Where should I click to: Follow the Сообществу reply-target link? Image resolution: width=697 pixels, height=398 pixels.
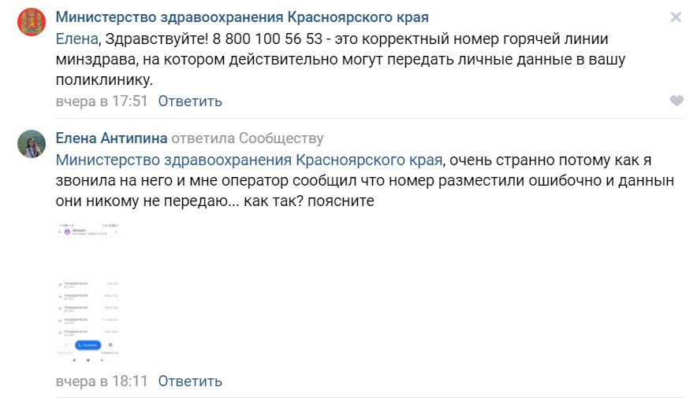point(281,138)
